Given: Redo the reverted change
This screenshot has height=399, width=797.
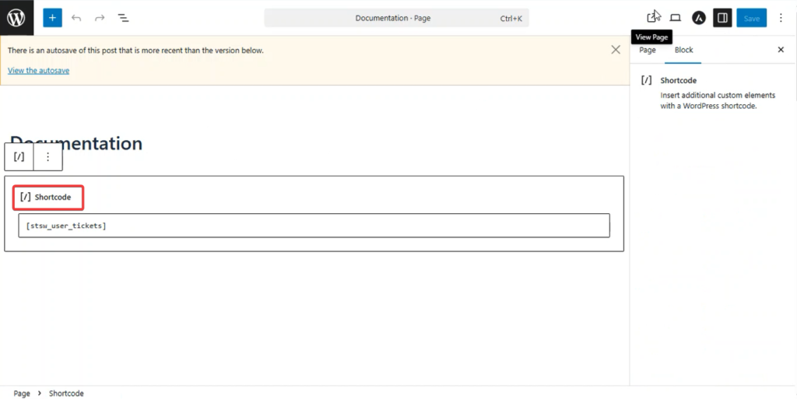Looking at the screenshot, I should coord(100,18).
